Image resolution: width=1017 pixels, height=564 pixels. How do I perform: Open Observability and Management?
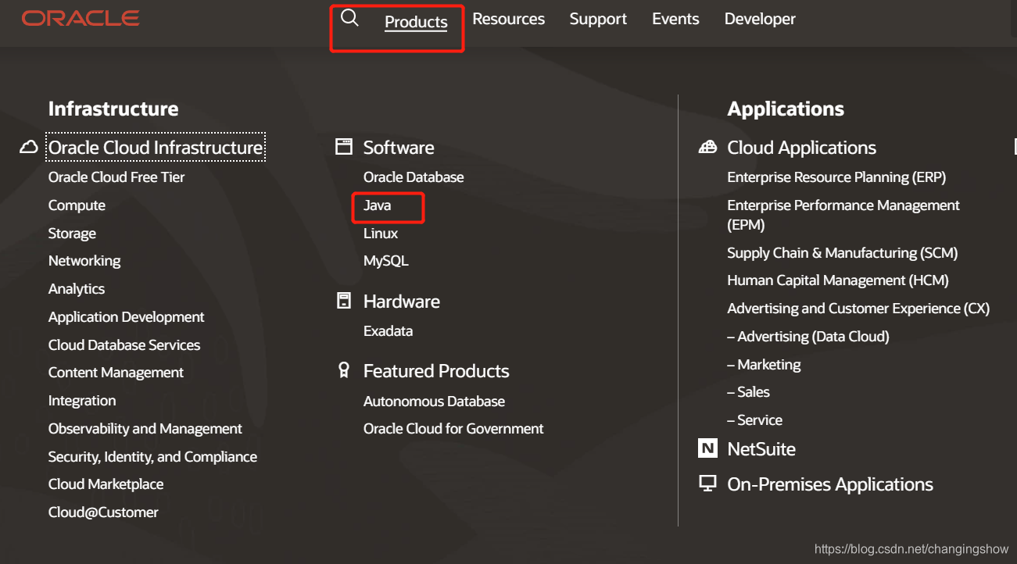[x=145, y=429]
